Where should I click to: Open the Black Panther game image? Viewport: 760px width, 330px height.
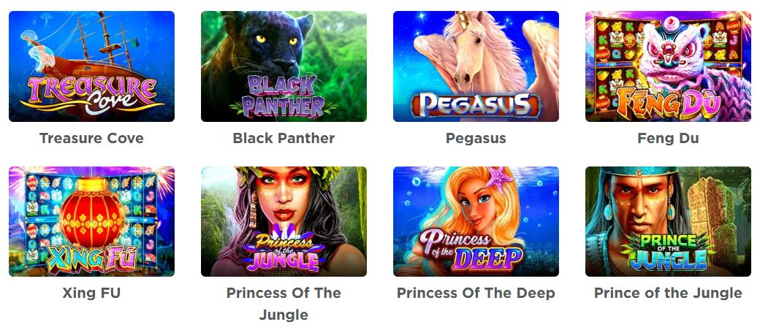point(284,66)
